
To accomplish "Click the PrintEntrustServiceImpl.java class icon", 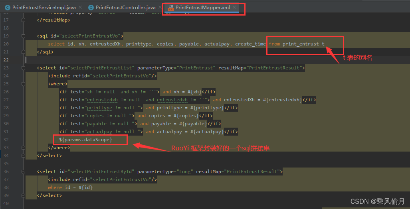I will pos(7,8).
